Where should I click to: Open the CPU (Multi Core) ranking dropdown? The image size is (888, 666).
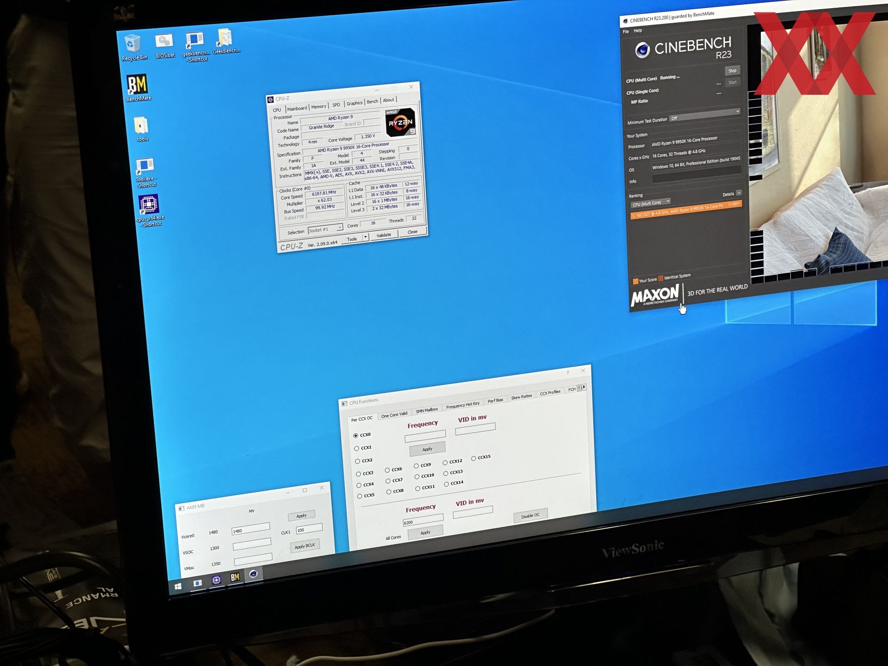651,203
